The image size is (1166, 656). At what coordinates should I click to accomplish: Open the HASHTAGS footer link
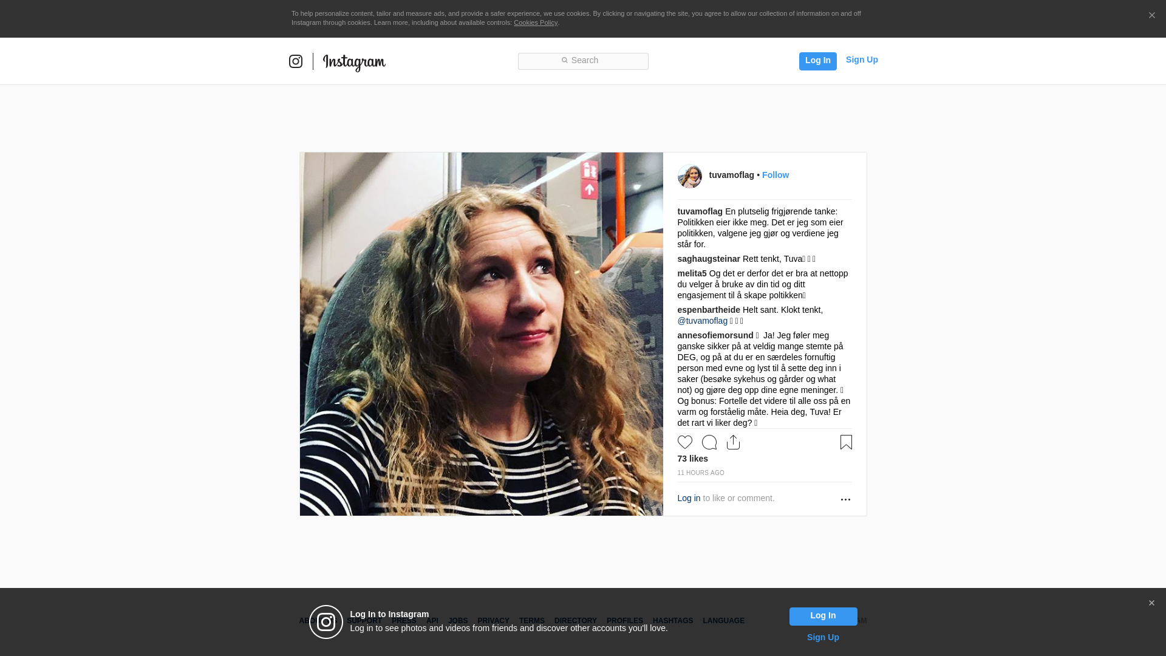tap(673, 621)
